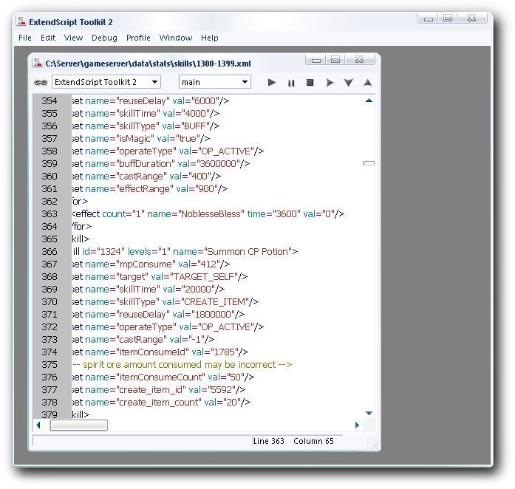Click the reuseDelay val="1800000" line
Image resolution: width=515 pixels, height=489 pixels.
[158, 314]
